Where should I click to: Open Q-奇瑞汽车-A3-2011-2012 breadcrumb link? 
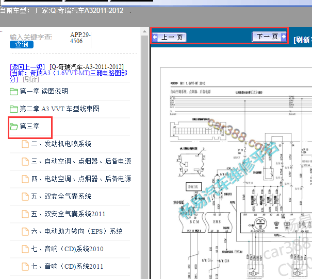click(x=87, y=67)
